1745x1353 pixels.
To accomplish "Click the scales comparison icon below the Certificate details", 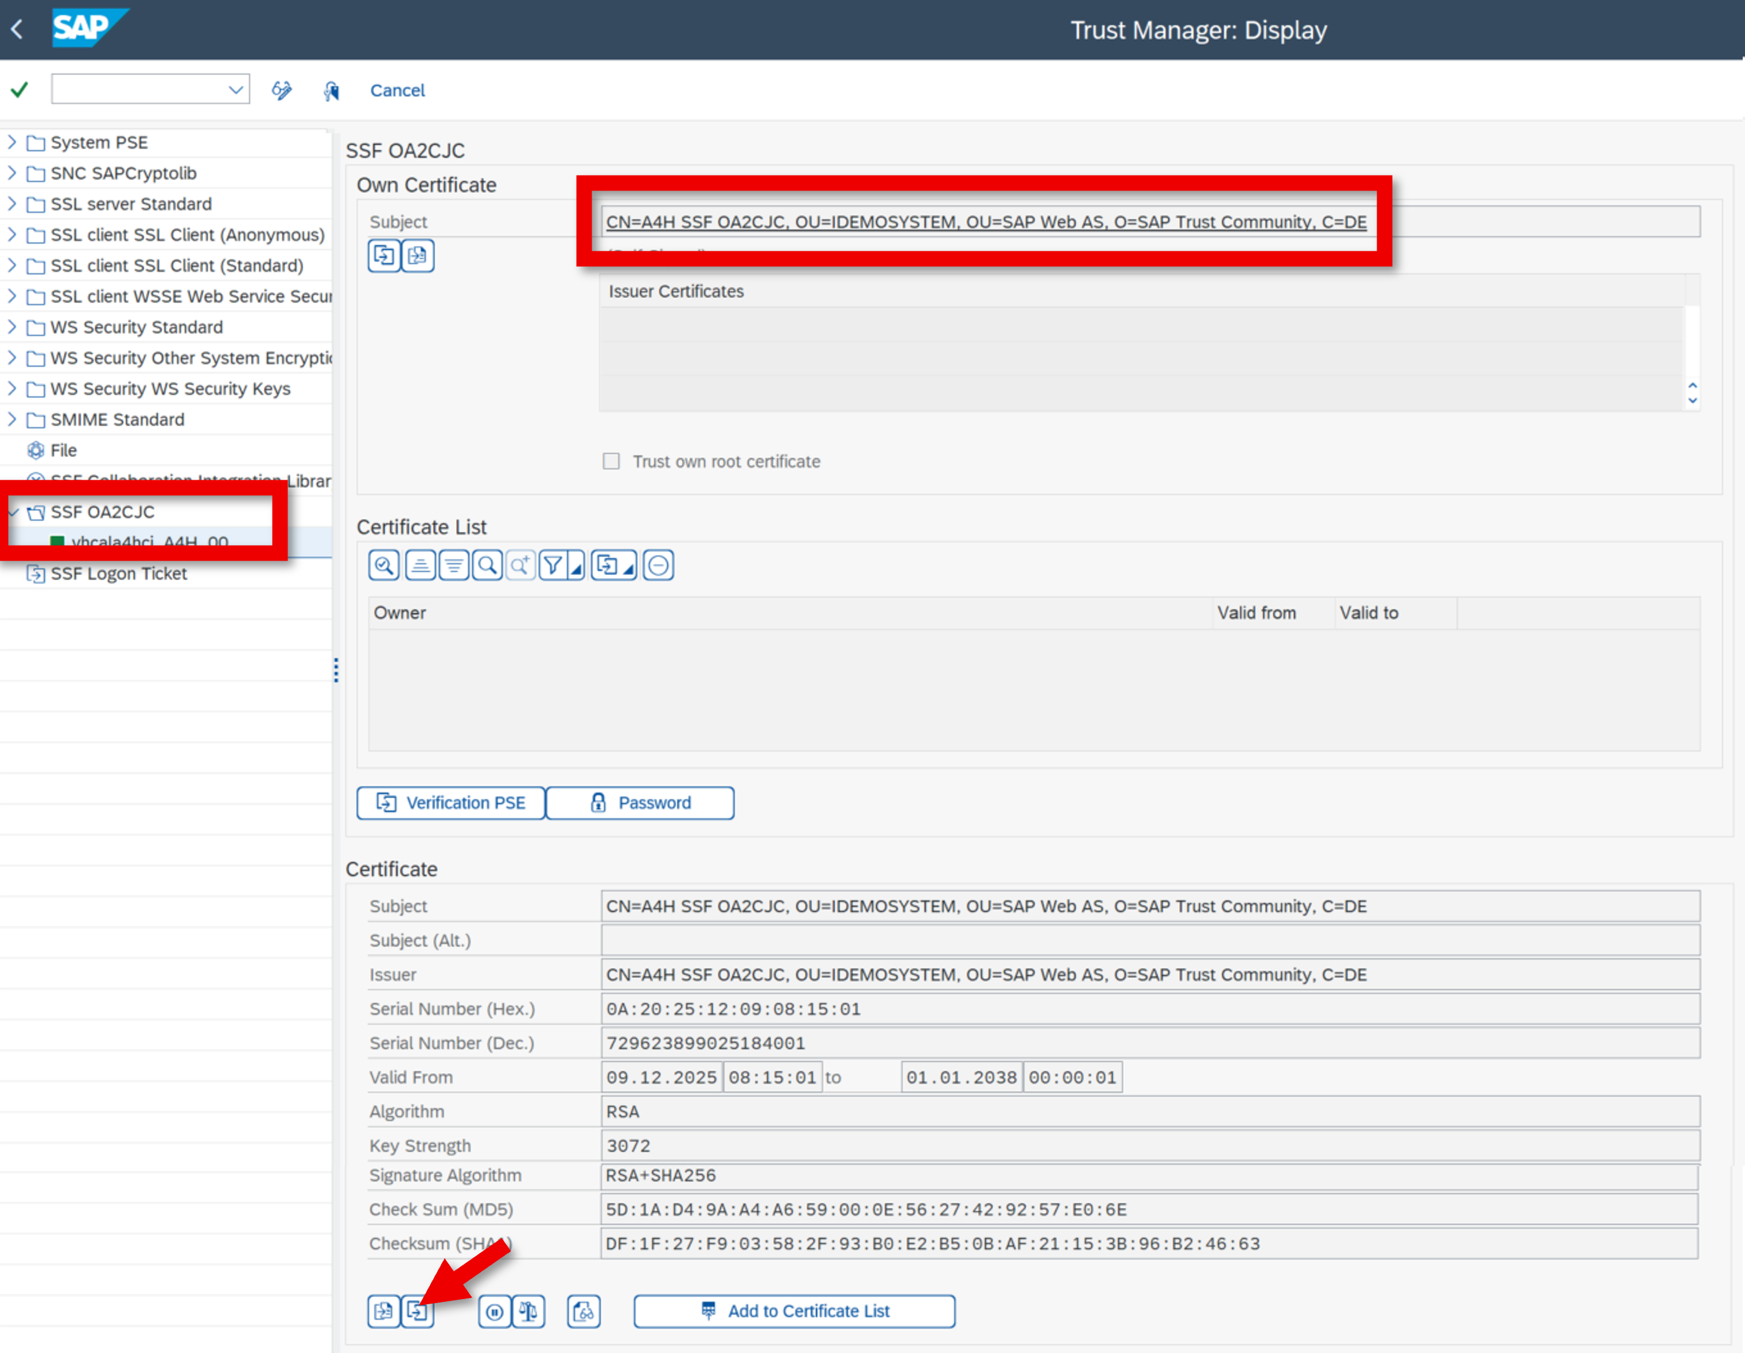I will tap(527, 1311).
